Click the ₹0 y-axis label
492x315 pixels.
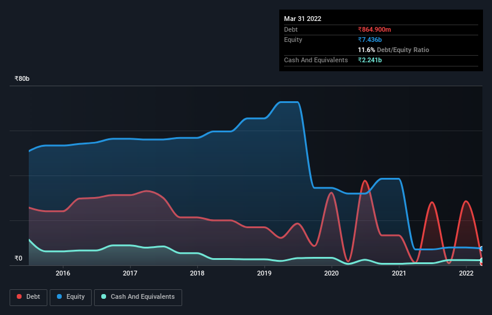pos(19,258)
